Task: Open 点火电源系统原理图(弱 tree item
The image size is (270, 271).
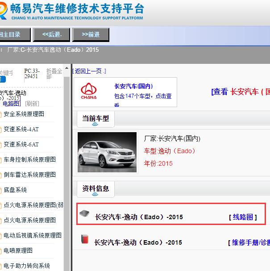Action: (x=33, y=205)
